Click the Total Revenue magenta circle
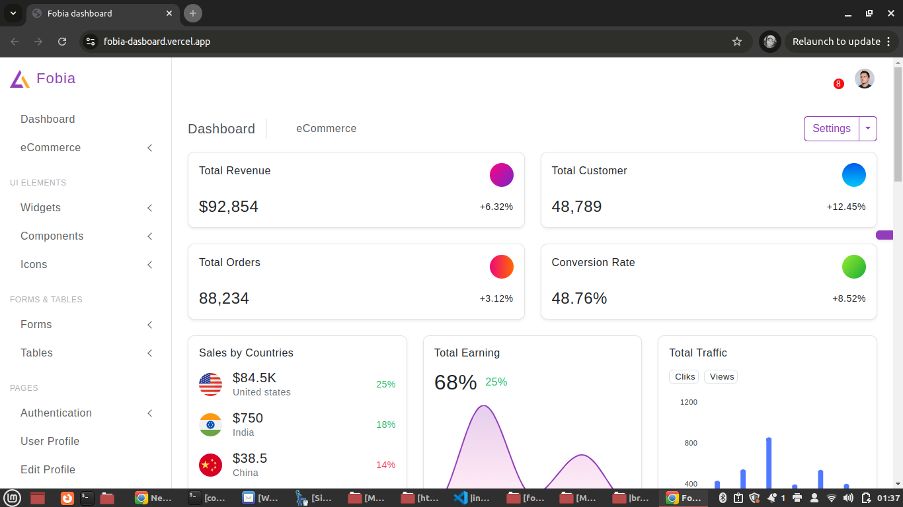The width and height of the screenshot is (903, 507). (501, 175)
